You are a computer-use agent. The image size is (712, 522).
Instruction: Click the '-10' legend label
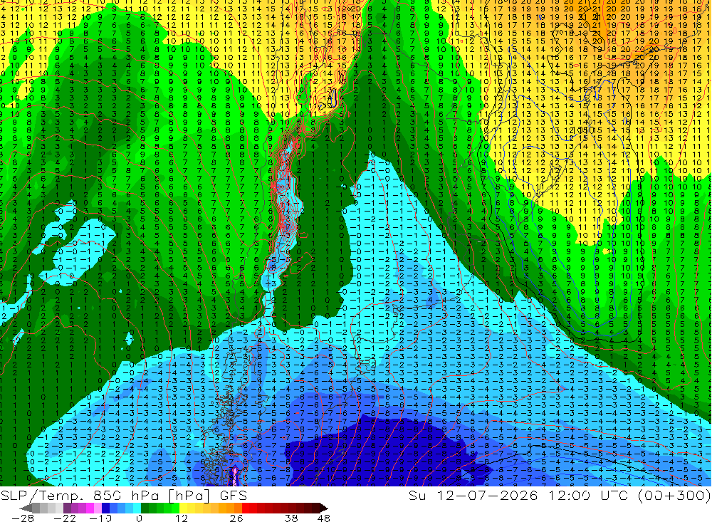100,518
